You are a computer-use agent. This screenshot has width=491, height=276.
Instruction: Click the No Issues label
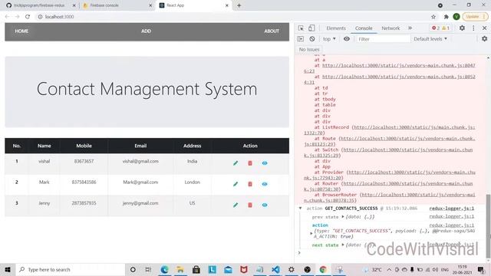click(x=309, y=49)
